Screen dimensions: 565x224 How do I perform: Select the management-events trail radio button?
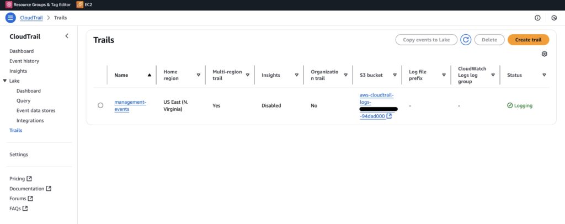(x=100, y=105)
